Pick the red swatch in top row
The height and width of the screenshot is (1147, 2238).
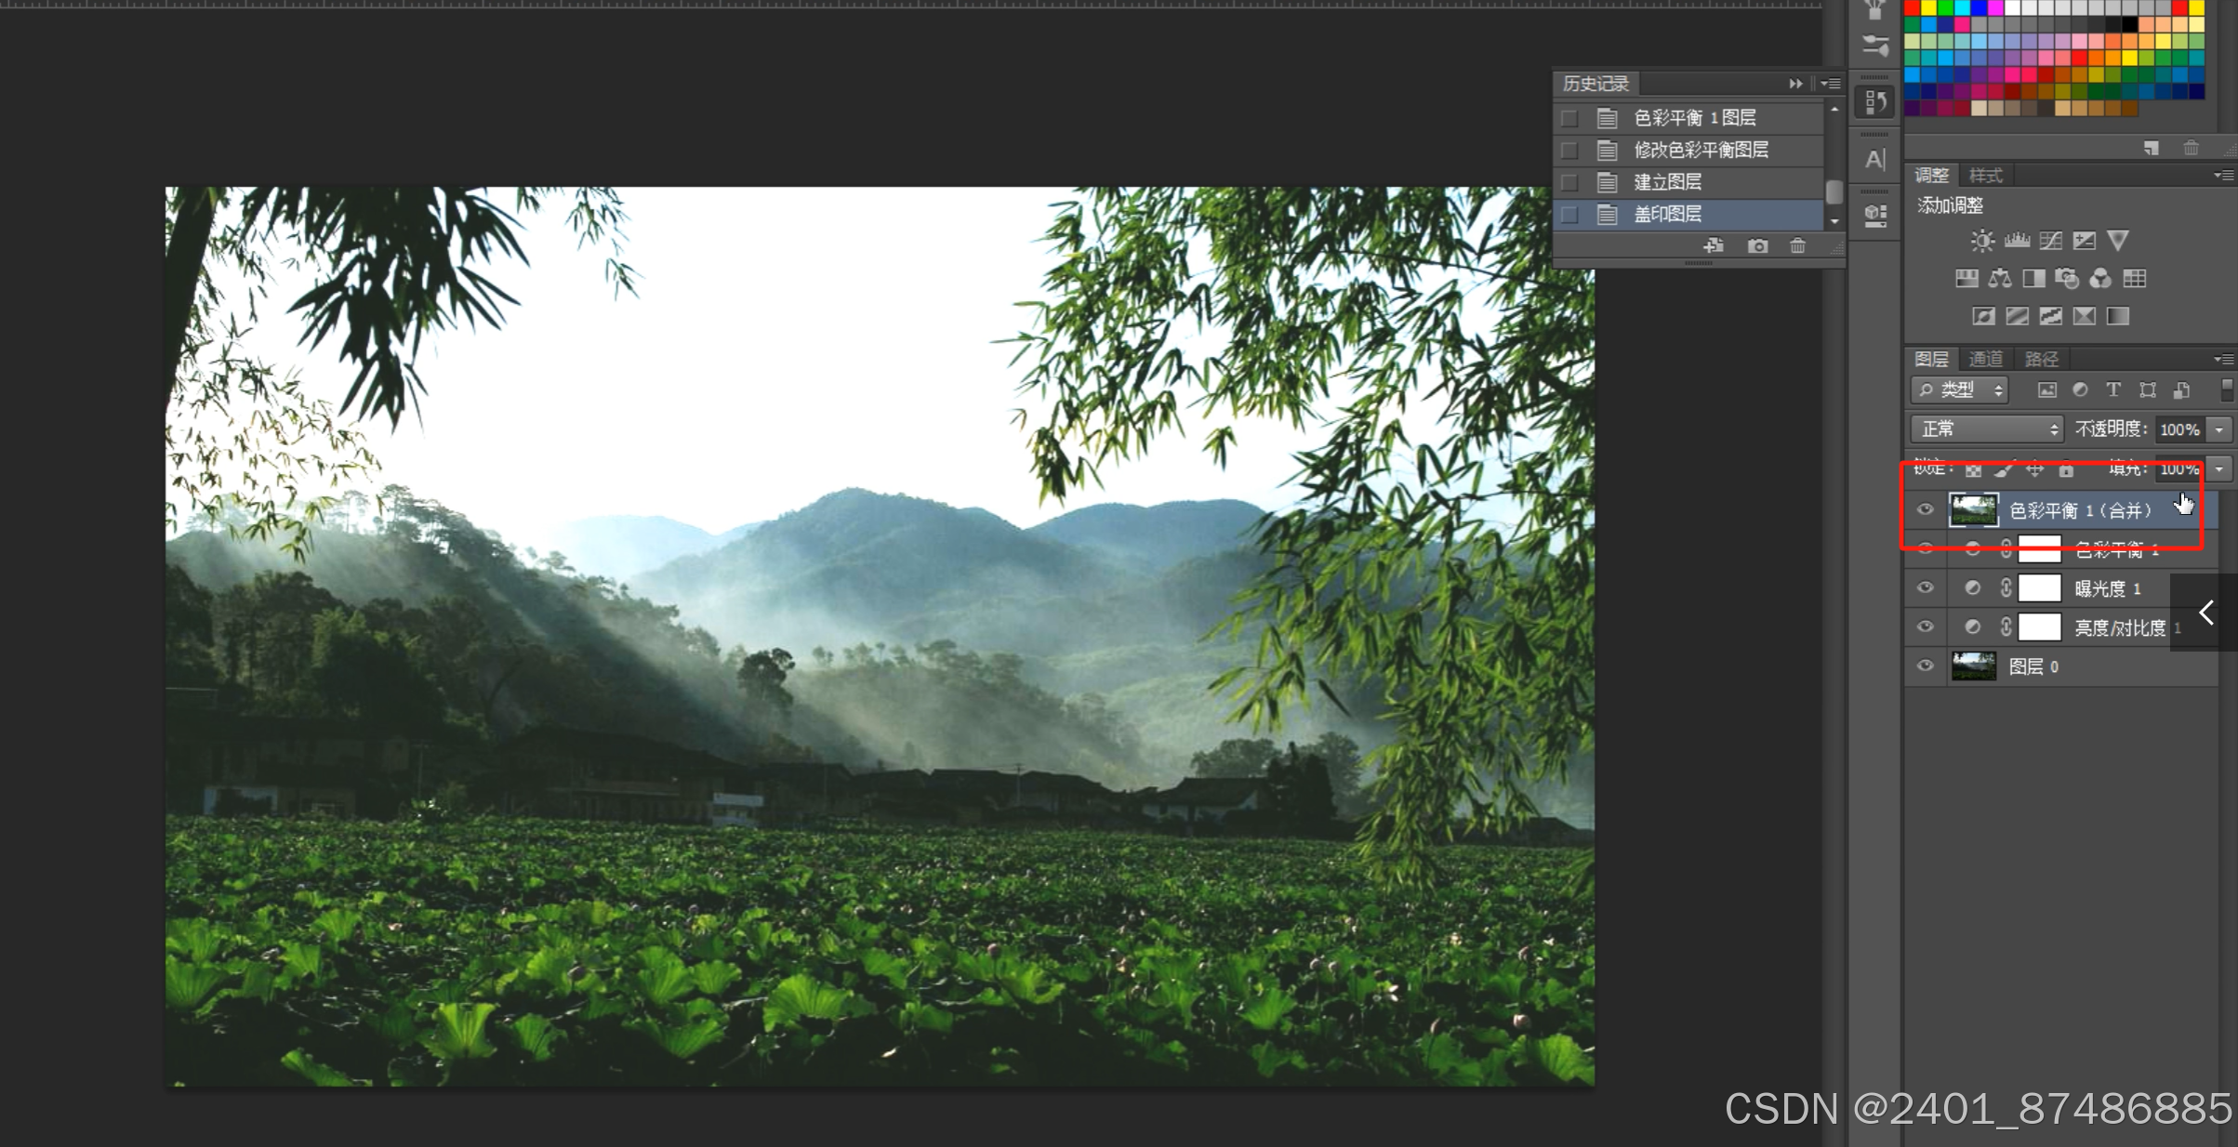1912,8
